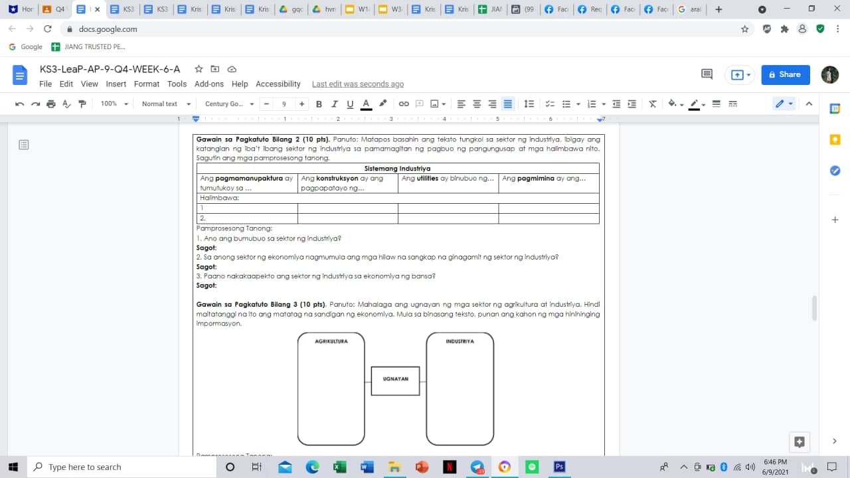Pick a highlight color
Image resolution: width=850 pixels, height=478 pixels.
[x=382, y=104]
